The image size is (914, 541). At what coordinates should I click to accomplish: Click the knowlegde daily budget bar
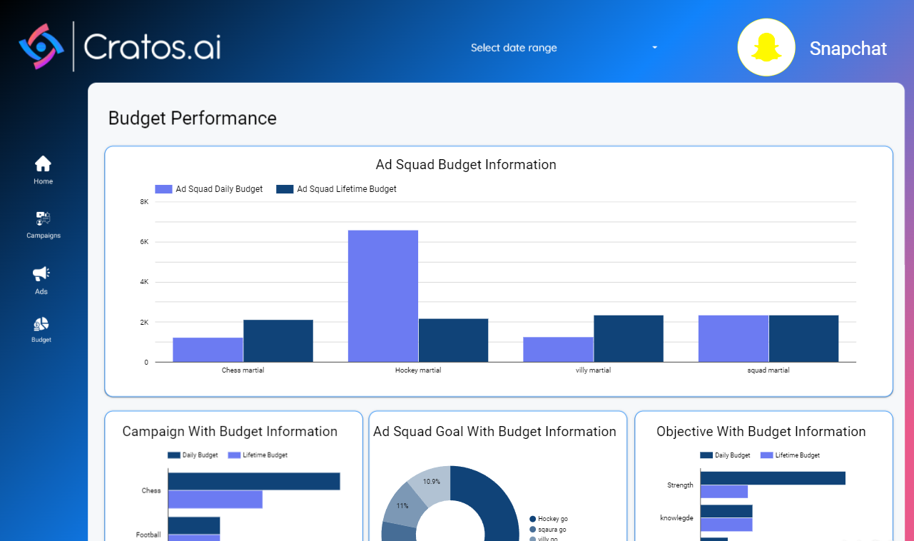(x=726, y=511)
